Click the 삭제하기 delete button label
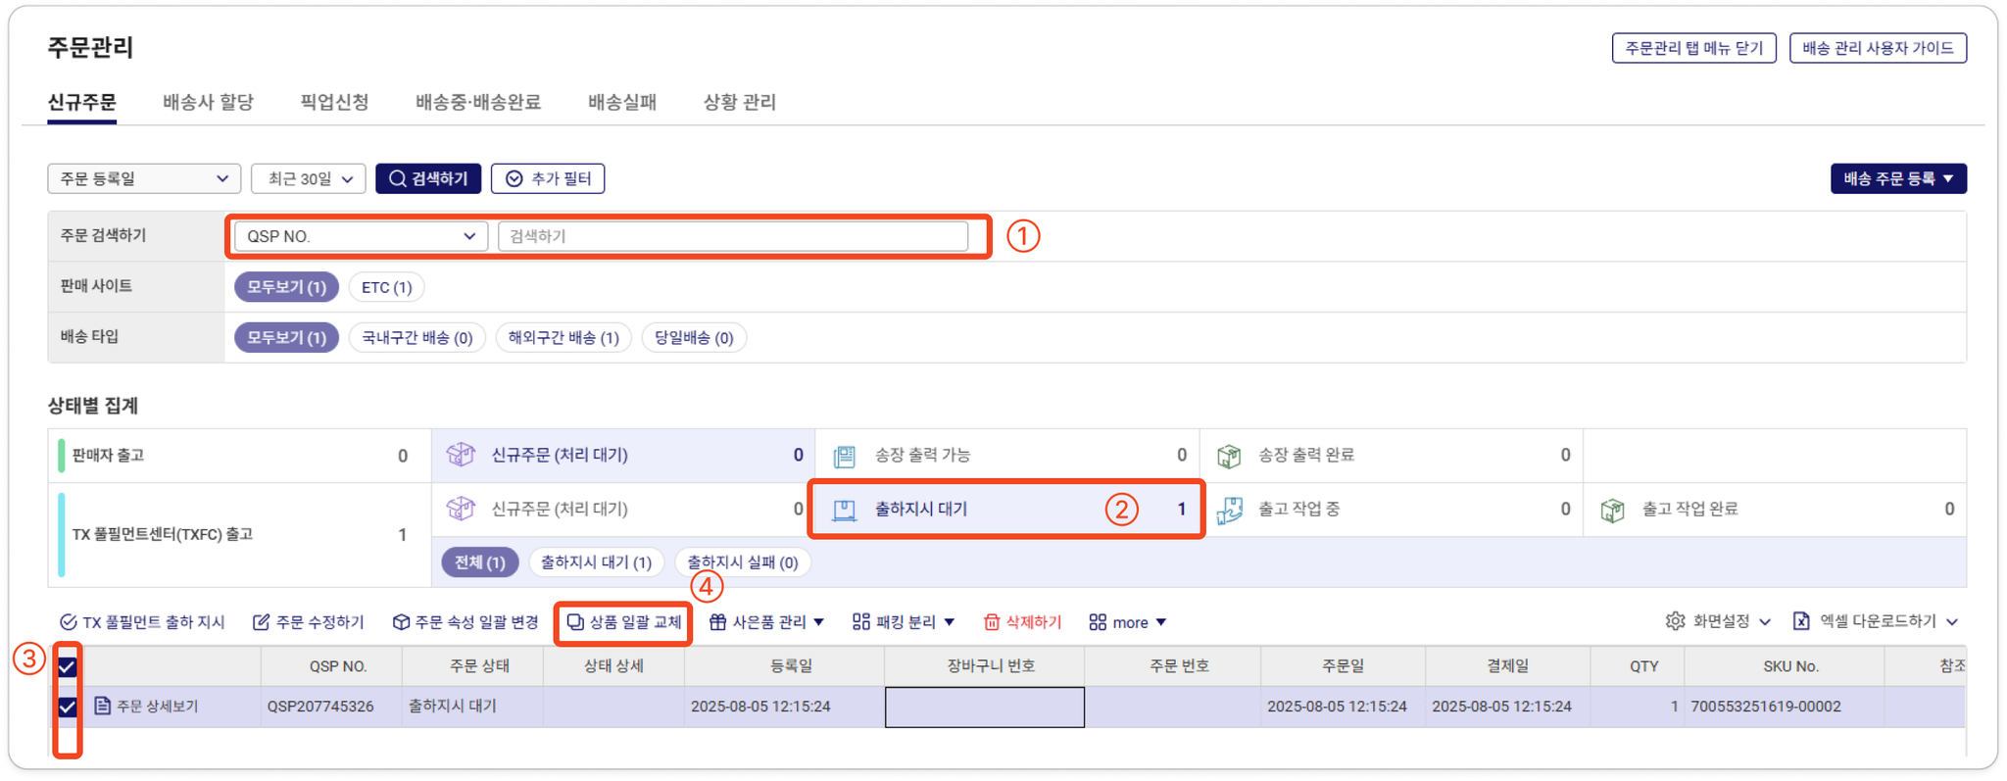The image size is (2007, 781). (1034, 622)
